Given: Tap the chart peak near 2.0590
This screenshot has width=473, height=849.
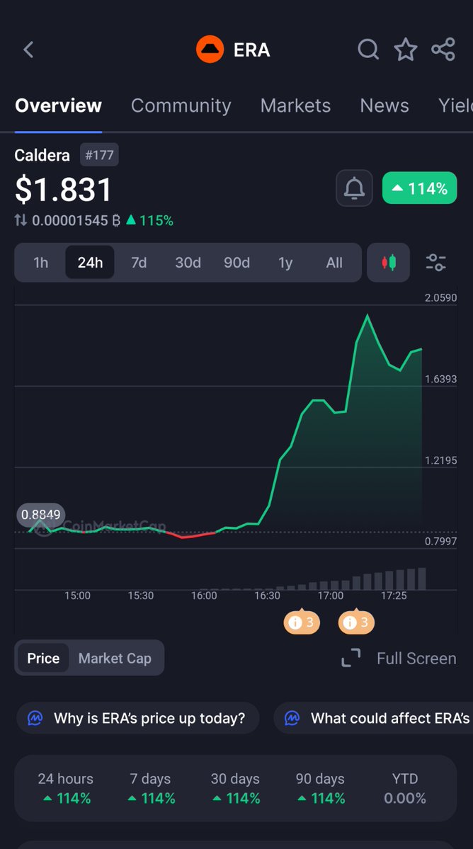Looking at the screenshot, I should 367,316.
